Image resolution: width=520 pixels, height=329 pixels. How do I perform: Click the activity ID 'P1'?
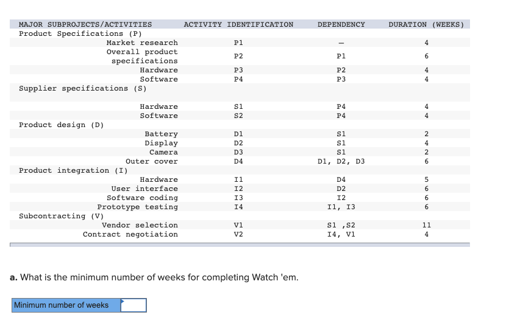pyautogui.click(x=238, y=43)
